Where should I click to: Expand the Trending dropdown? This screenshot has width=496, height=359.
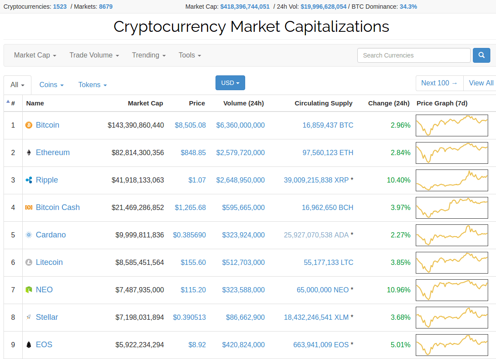(149, 55)
